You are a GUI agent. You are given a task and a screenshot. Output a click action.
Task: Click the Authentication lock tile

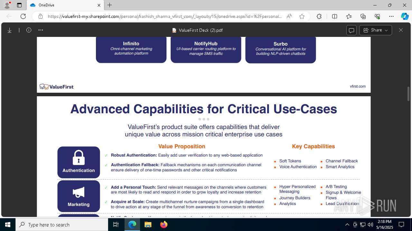tap(79, 162)
